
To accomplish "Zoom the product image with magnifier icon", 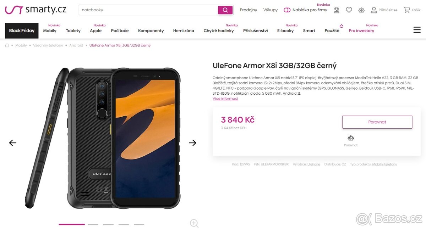I will click(x=194, y=223).
